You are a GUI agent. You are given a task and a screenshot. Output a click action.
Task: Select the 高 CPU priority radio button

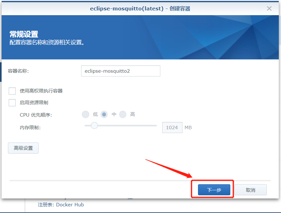click(123, 114)
